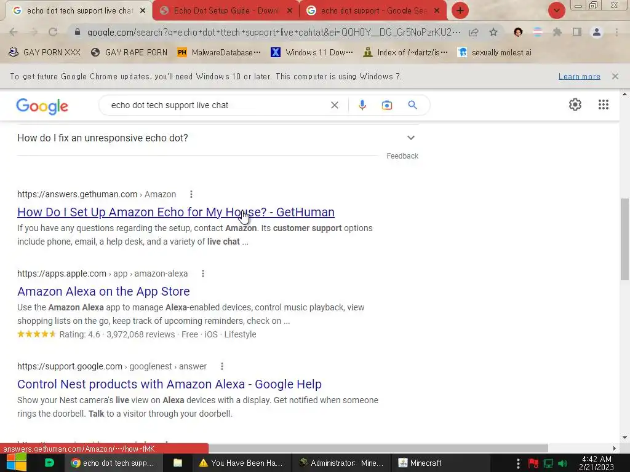Open 'Control Nest products with Amazon Alexa' result
The height and width of the screenshot is (472, 630).
(169, 384)
